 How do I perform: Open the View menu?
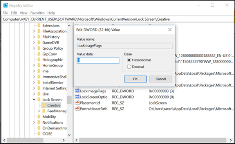(23, 13)
